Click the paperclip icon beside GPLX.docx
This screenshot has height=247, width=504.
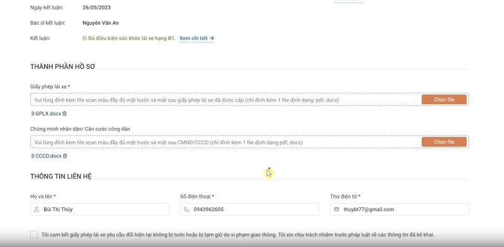pyautogui.click(x=33, y=113)
